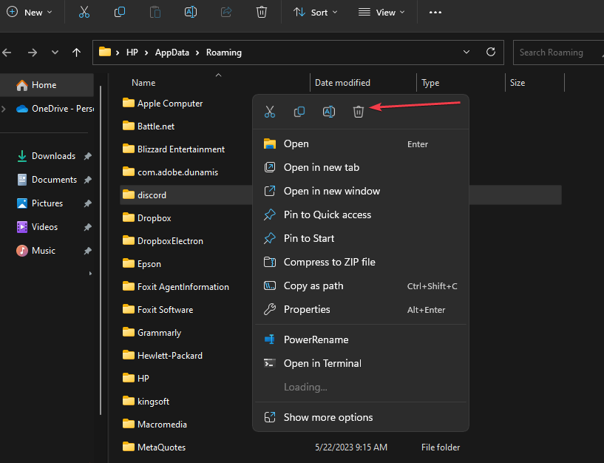Select Compress to ZIP file
The width and height of the screenshot is (604, 463).
(329, 262)
